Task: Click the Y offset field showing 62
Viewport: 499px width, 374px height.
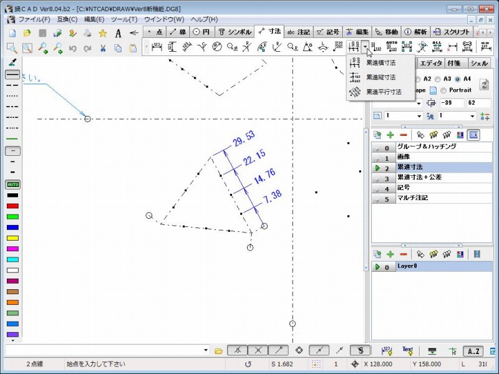Action: pos(478,103)
